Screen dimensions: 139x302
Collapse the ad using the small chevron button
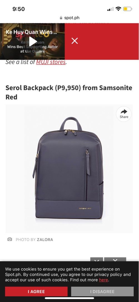[97, 259]
